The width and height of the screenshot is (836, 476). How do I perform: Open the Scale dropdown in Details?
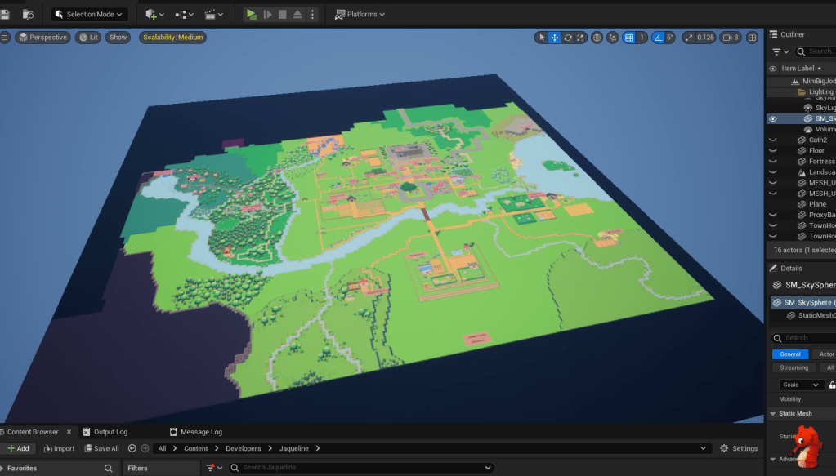click(801, 385)
